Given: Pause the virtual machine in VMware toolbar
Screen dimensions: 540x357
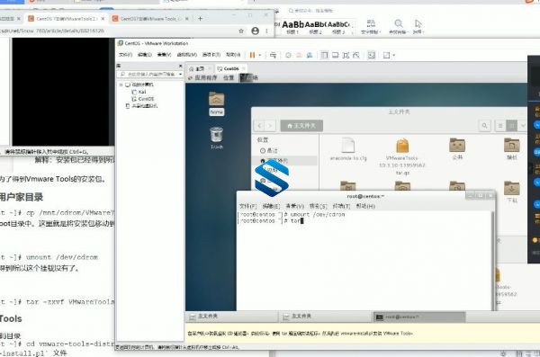Looking at the screenshot, I should 252,55.
